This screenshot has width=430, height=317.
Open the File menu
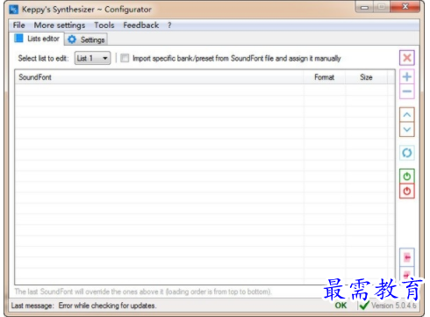18,25
